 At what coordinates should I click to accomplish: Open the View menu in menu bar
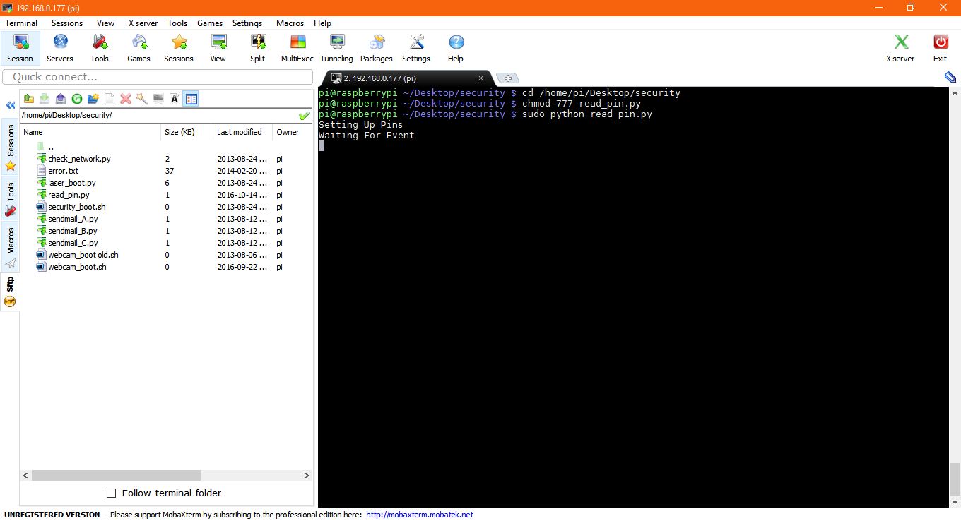105,23
